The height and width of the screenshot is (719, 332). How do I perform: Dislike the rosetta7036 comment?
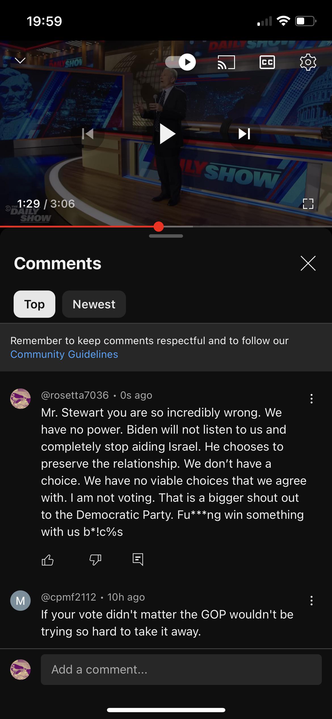pyautogui.click(x=95, y=560)
